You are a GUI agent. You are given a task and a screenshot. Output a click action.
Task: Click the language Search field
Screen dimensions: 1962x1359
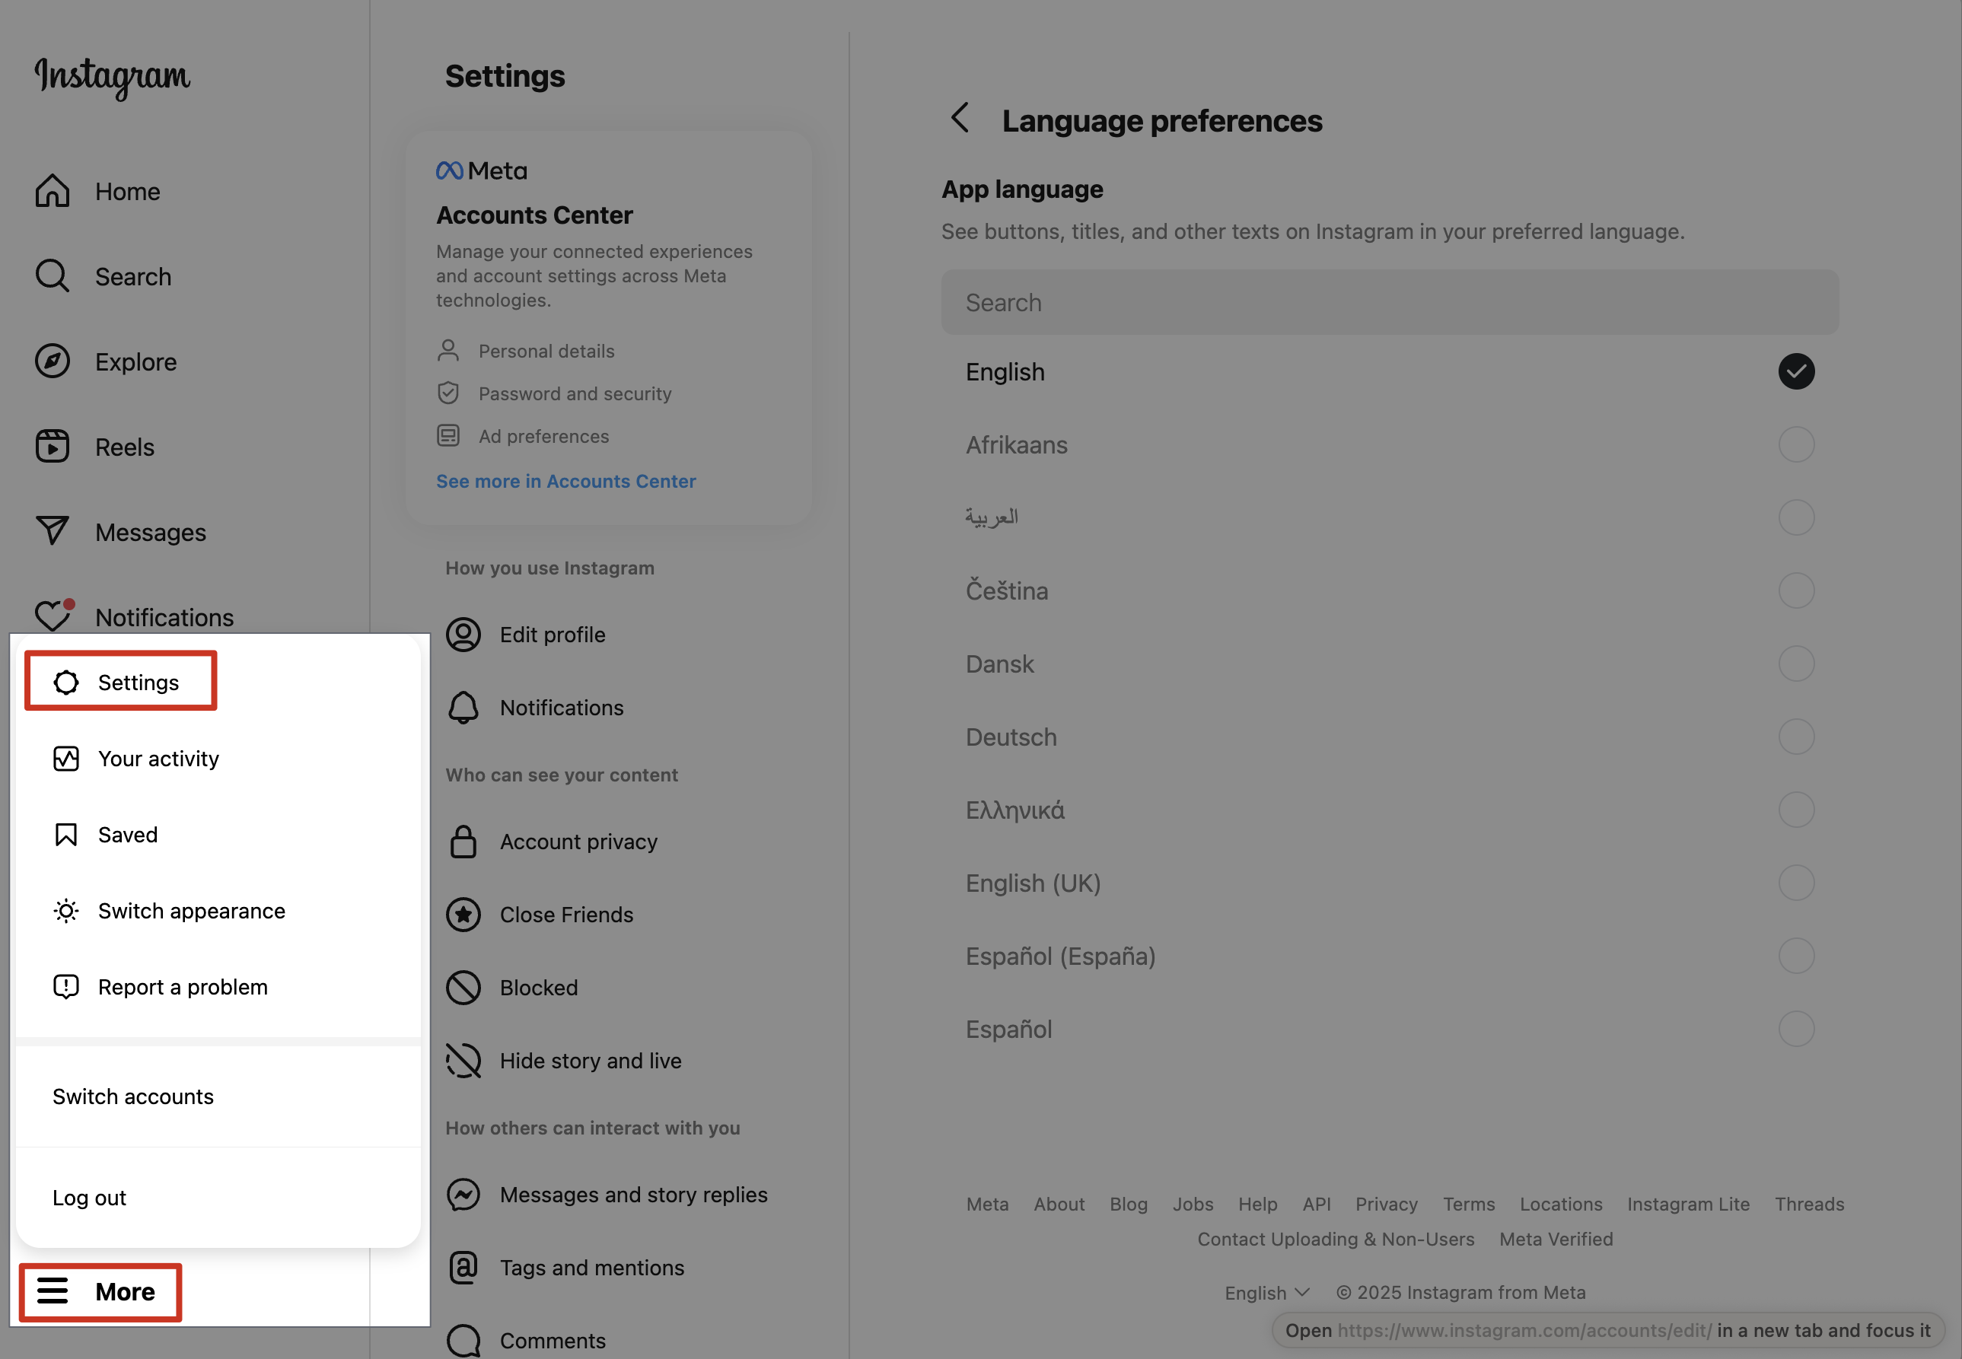tap(1390, 302)
